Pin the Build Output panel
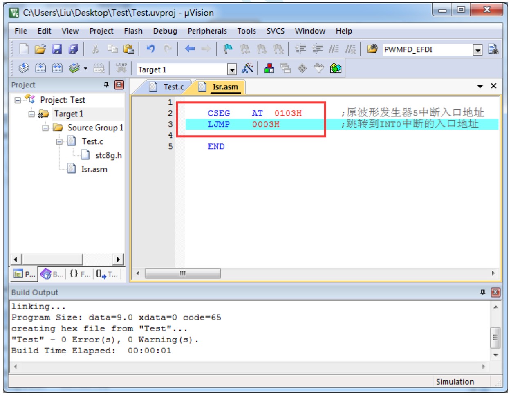The image size is (511, 396). pyautogui.click(x=483, y=292)
